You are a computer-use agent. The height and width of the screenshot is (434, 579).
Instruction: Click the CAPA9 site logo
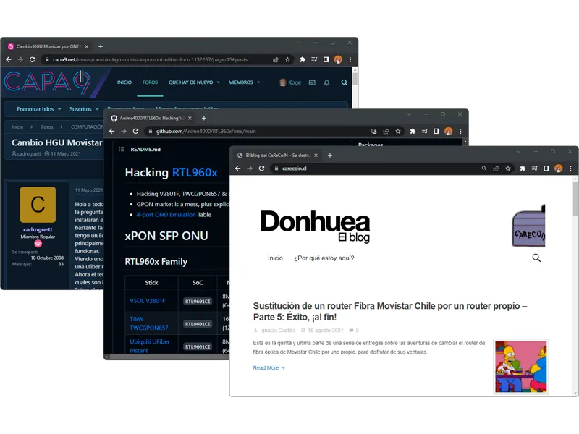tap(47, 82)
